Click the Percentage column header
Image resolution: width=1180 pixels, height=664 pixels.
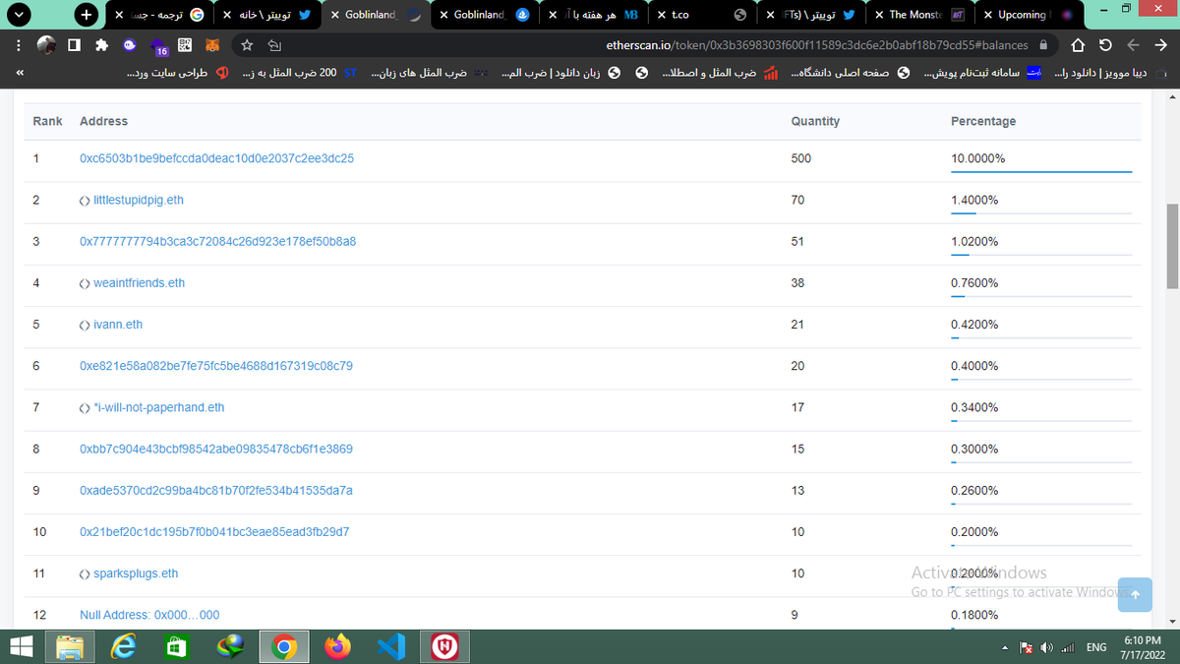[x=983, y=121]
